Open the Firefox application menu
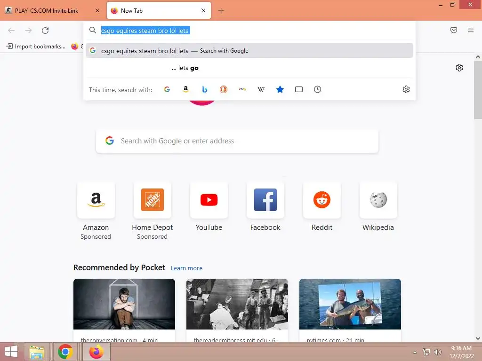Screen dimensions: 482x361 tap(471, 30)
